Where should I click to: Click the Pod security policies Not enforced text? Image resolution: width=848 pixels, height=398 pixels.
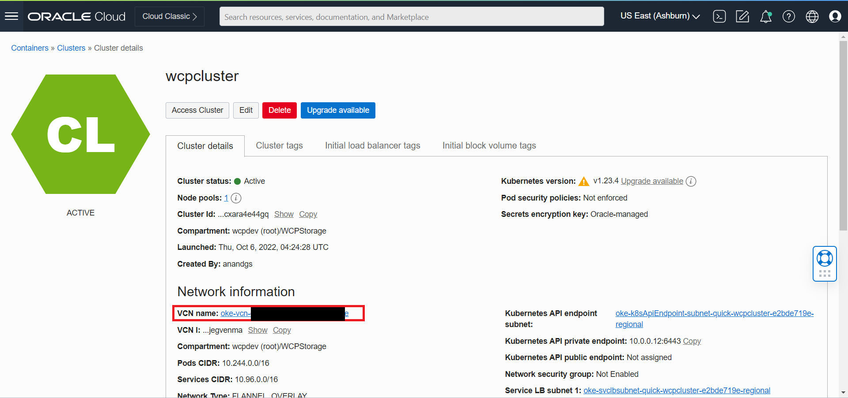pos(605,198)
